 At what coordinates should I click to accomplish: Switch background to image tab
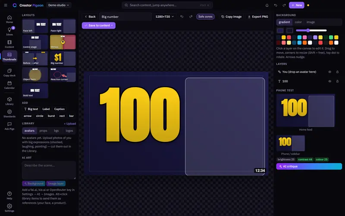point(310,22)
